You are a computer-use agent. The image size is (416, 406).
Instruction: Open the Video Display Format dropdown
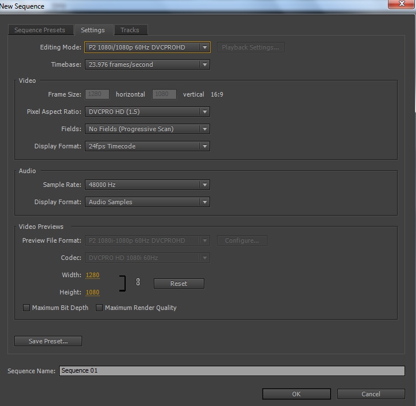tap(147, 146)
